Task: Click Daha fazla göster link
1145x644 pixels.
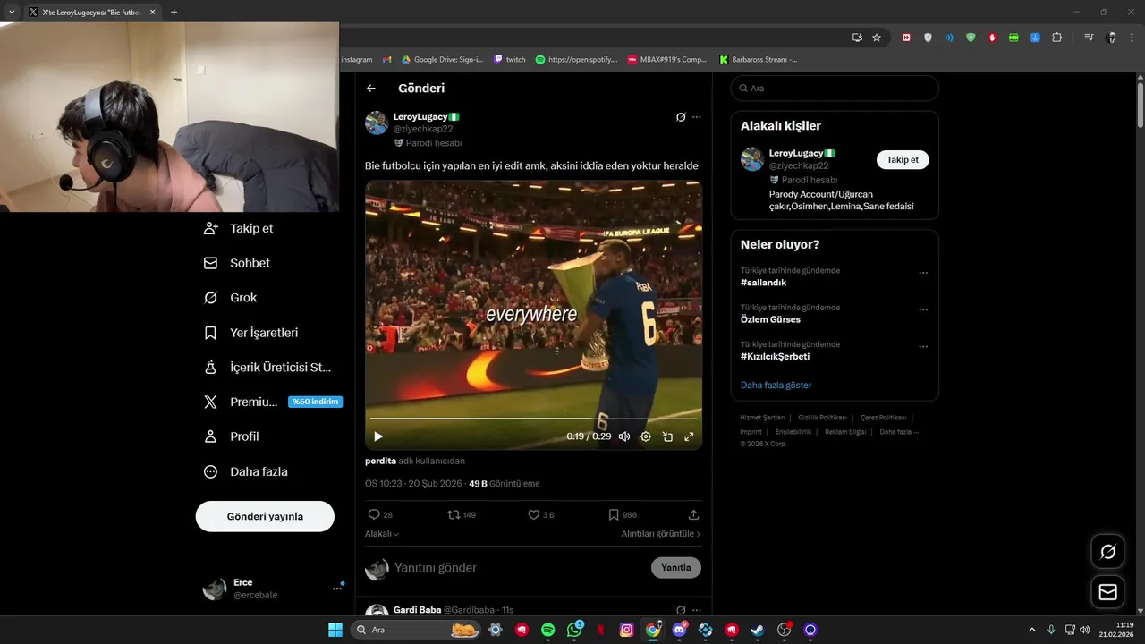Action: point(776,386)
